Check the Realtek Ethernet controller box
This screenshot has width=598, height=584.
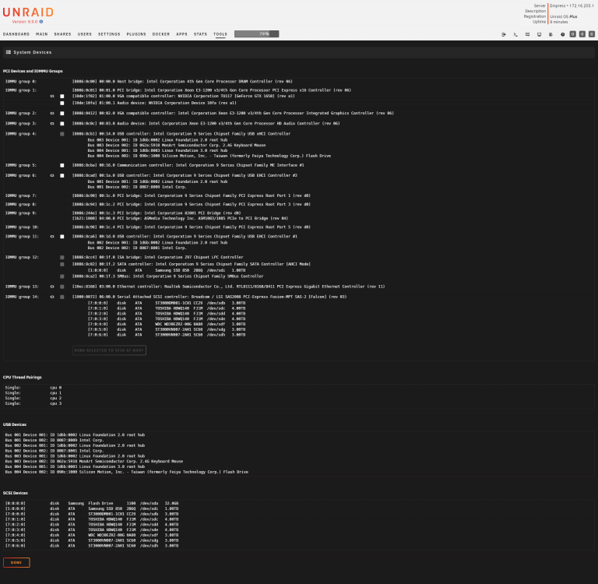[x=62, y=287]
